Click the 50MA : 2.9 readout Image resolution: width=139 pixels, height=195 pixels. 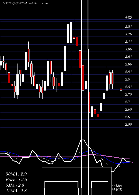pyautogui.click(x=16, y=174)
